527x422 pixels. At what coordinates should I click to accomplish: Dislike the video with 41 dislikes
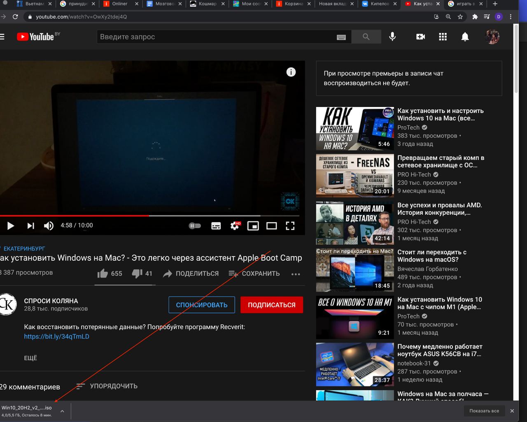[x=142, y=274]
